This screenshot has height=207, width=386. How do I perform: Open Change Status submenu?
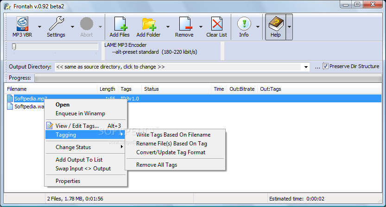coord(86,147)
